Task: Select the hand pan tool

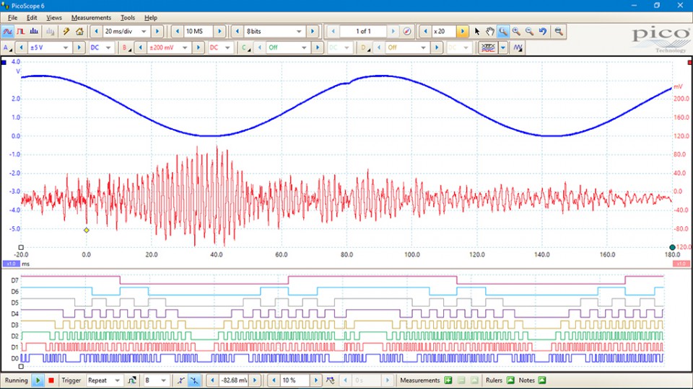Action: pyautogui.click(x=490, y=32)
